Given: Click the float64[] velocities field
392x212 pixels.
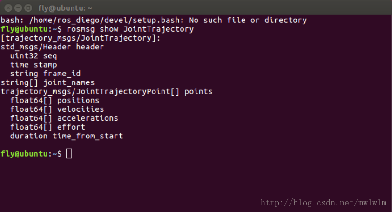Looking at the screenshot, I should (x=57, y=109).
